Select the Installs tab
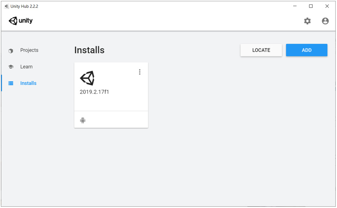This screenshot has width=337, height=208. [x=28, y=83]
